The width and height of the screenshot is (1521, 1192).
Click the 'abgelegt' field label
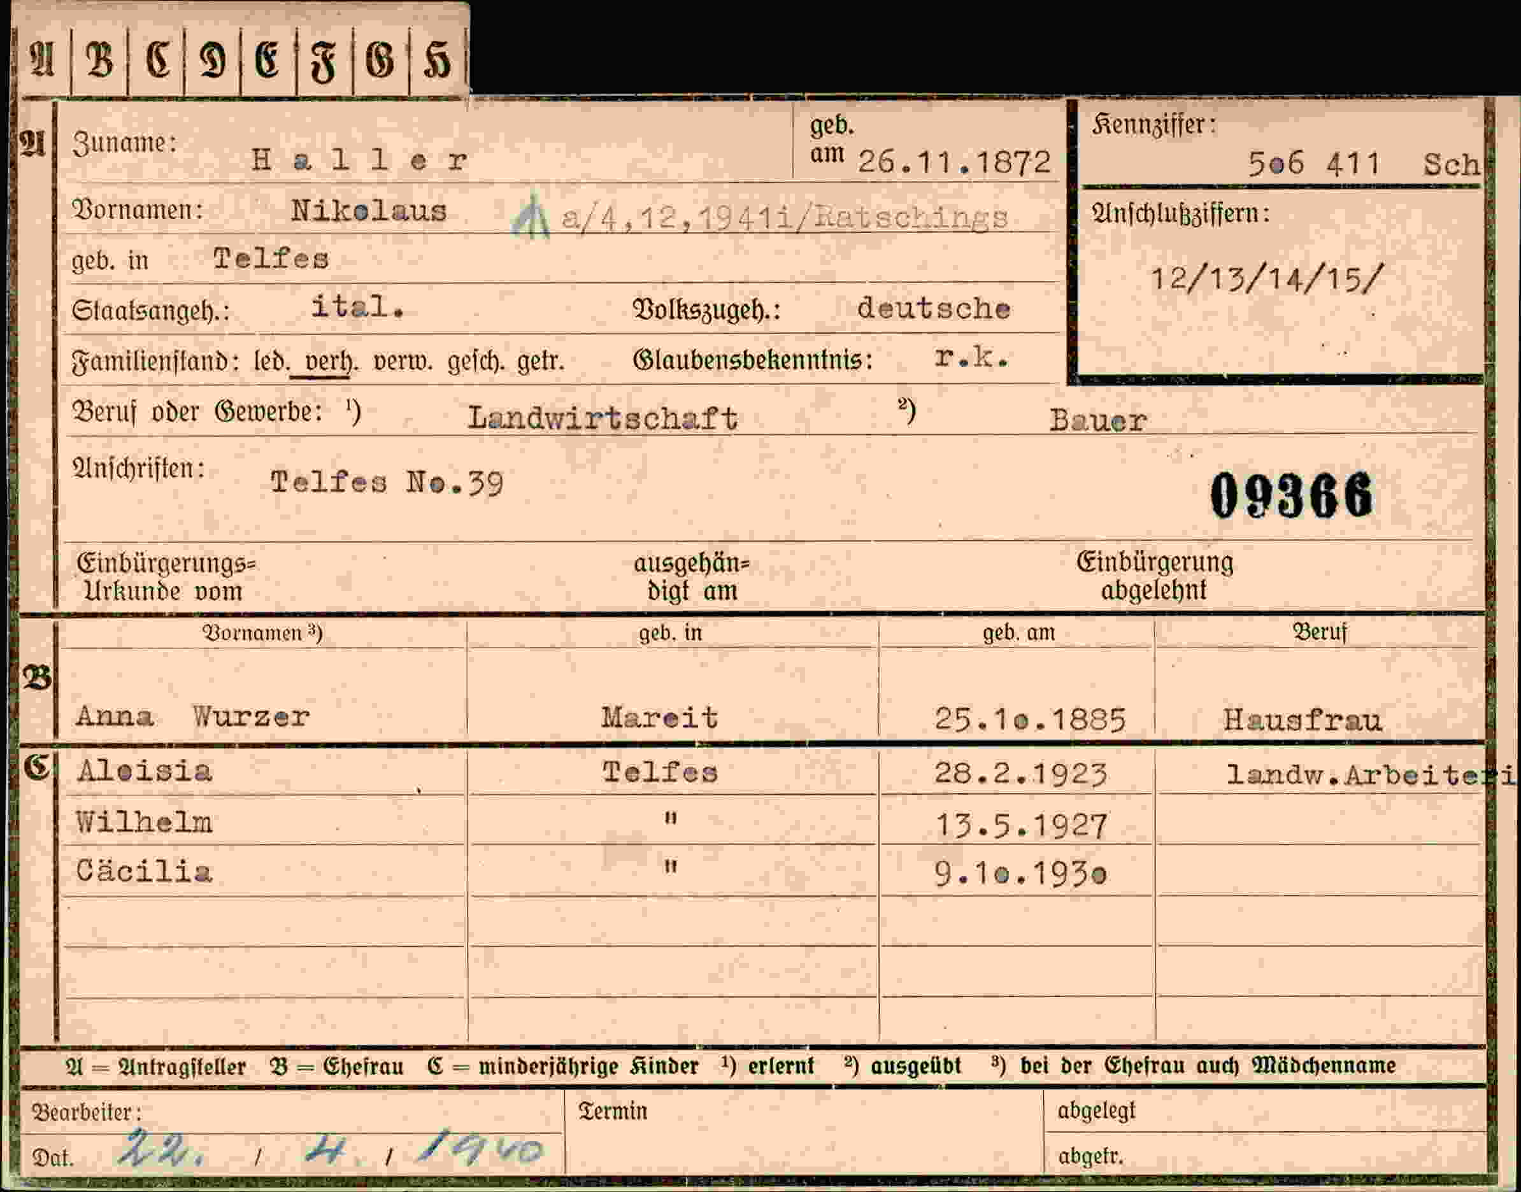(x=1096, y=1110)
